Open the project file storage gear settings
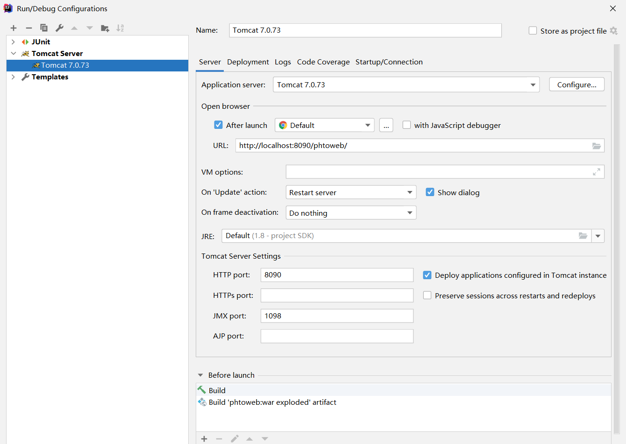This screenshot has width=626, height=444. pyautogui.click(x=614, y=31)
